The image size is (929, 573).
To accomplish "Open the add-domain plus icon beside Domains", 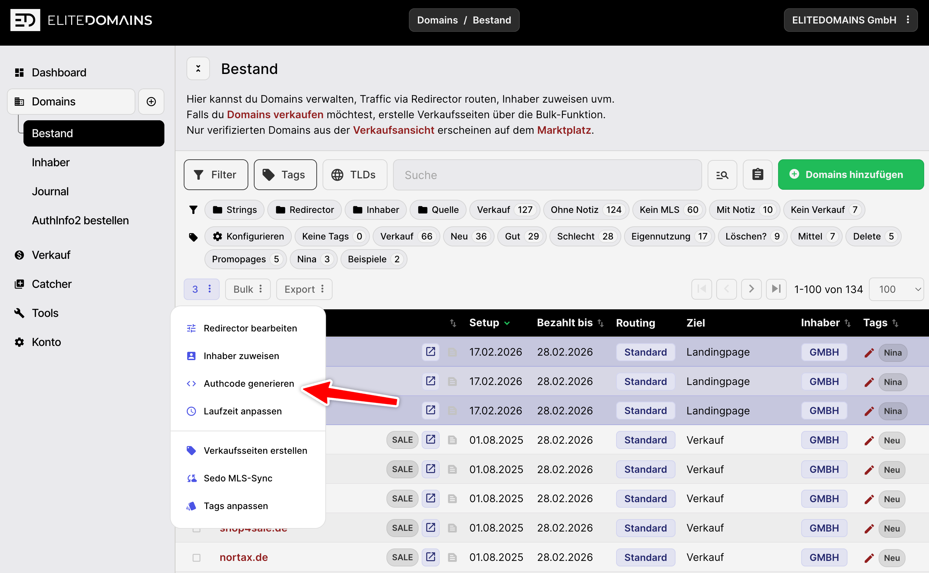I will click(151, 102).
